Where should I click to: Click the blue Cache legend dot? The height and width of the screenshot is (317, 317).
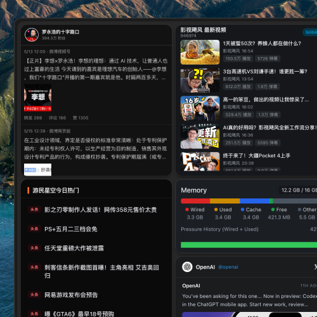(x=243, y=210)
